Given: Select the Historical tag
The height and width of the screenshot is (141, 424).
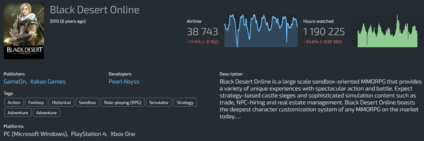Looking at the screenshot, I should click(62, 103).
